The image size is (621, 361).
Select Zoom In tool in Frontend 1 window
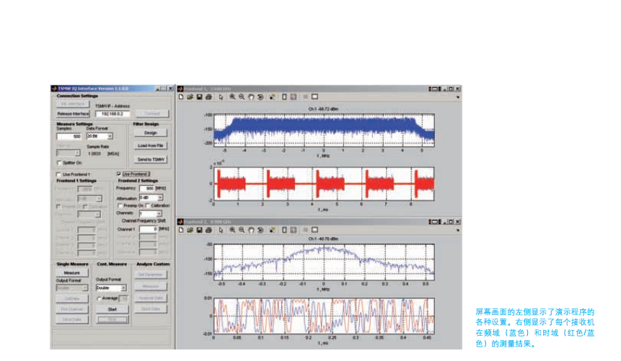(x=232, y=97)
